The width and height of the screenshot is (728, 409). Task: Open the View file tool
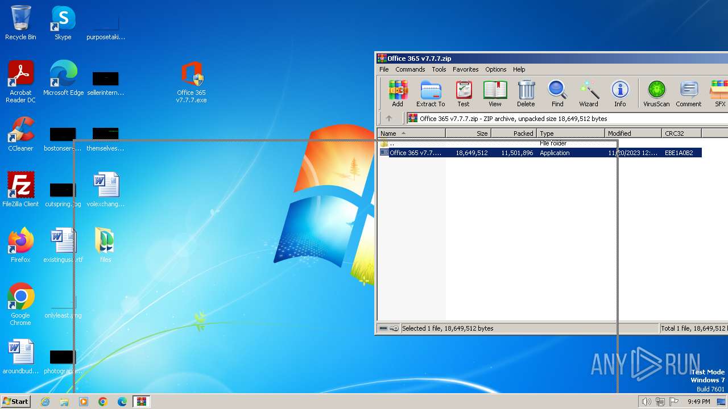495,94
